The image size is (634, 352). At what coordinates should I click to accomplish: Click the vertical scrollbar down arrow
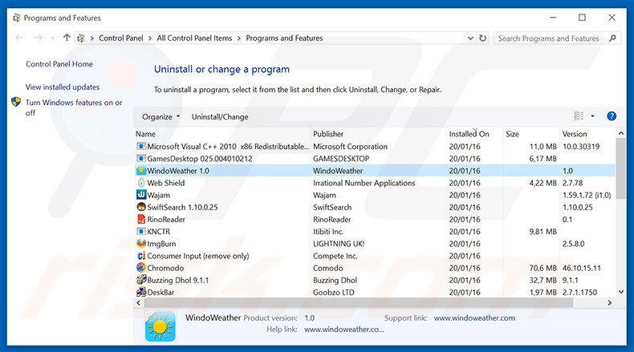coord(621,292)
